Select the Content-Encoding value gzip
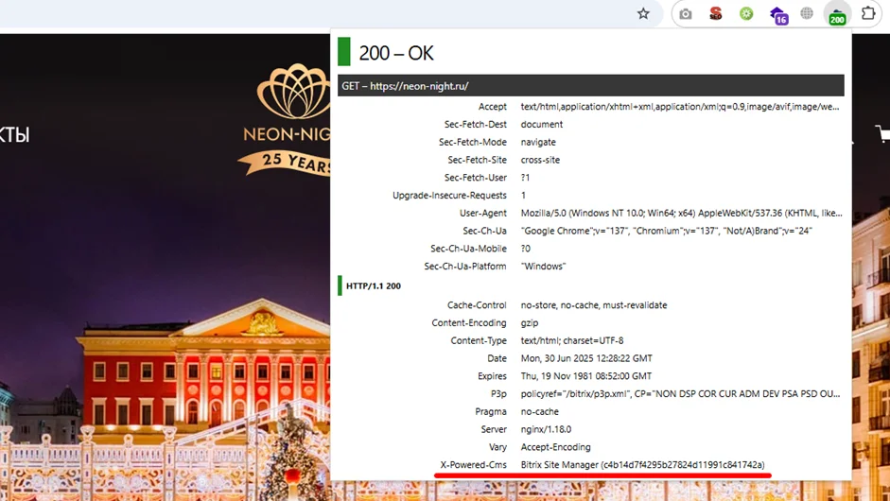The width and height of the screenshot is (890, 501). click(530, 323)
